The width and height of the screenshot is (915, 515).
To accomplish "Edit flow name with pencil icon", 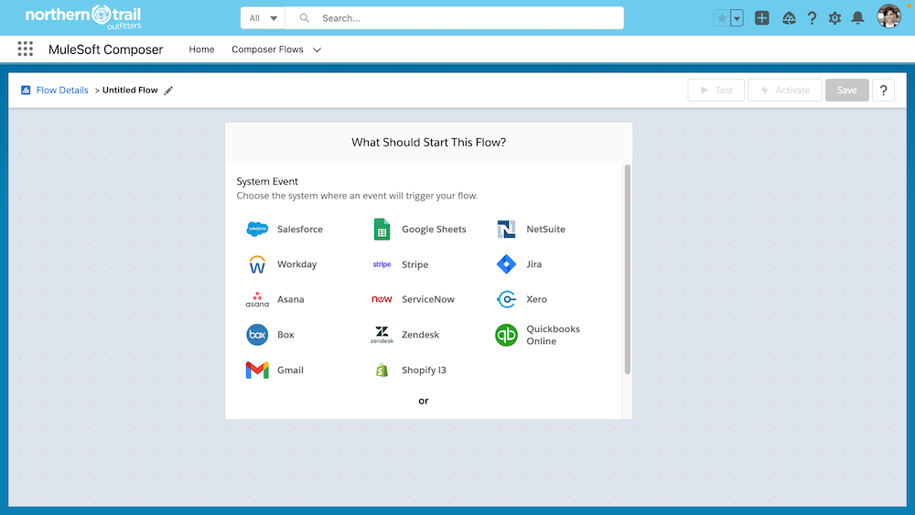I will (x=168, y=91).
